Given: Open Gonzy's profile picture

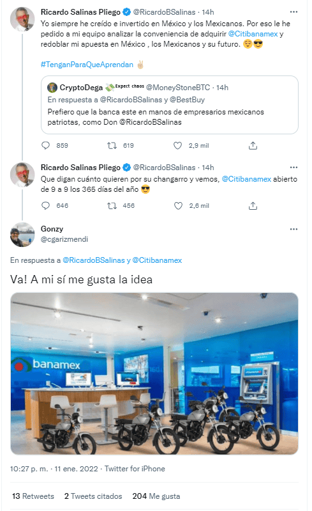Looking at the screenshot, I should click(22, 235).
